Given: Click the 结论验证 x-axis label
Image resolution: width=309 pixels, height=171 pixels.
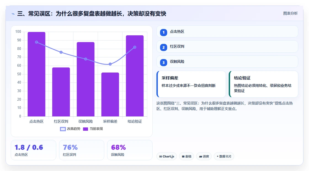Looking at the screenshot, I should pos(135,122).
